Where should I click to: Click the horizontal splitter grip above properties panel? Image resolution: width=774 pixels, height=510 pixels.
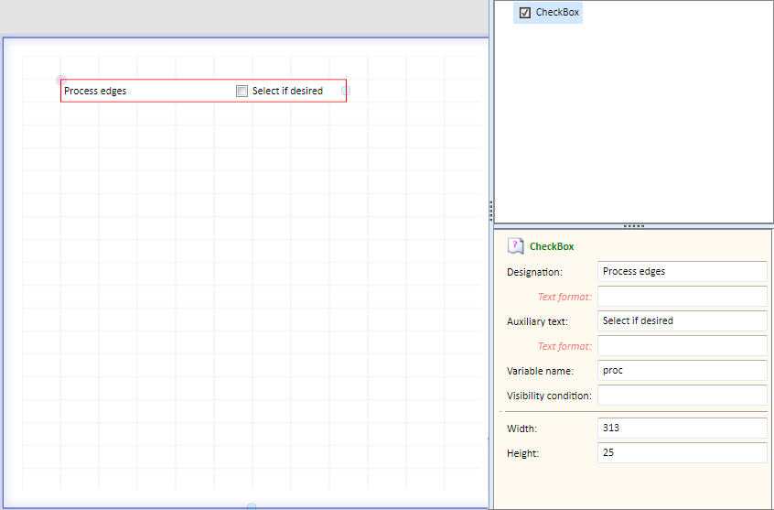[x=634, y=226]
